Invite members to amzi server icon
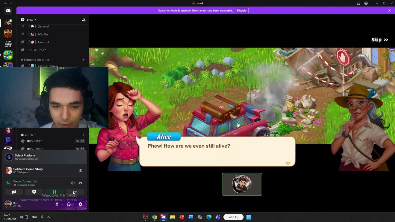The width and height of the screenshot is (395, 222). coord(83,20)
